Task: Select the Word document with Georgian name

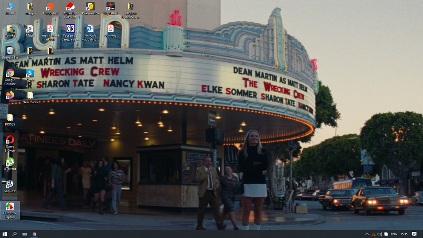Action: pos(90,33)
